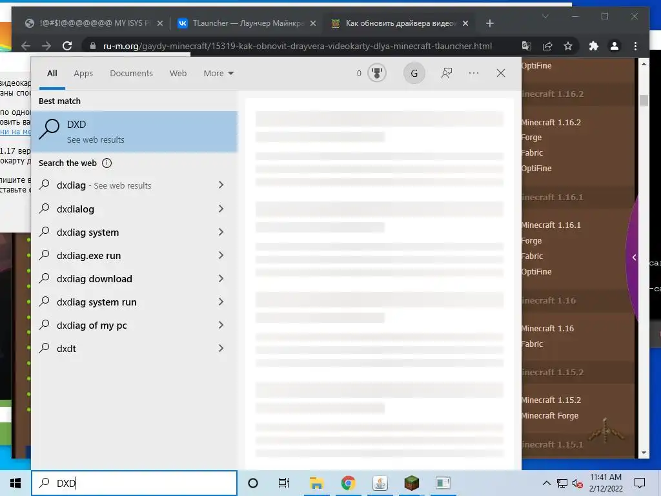
Task: Switch to the Apps search tab
Action: (x=83, y=74)
